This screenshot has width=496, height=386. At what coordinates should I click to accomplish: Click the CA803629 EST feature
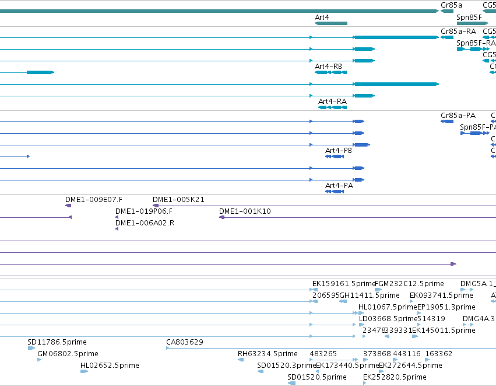click(x=331, y=348)
